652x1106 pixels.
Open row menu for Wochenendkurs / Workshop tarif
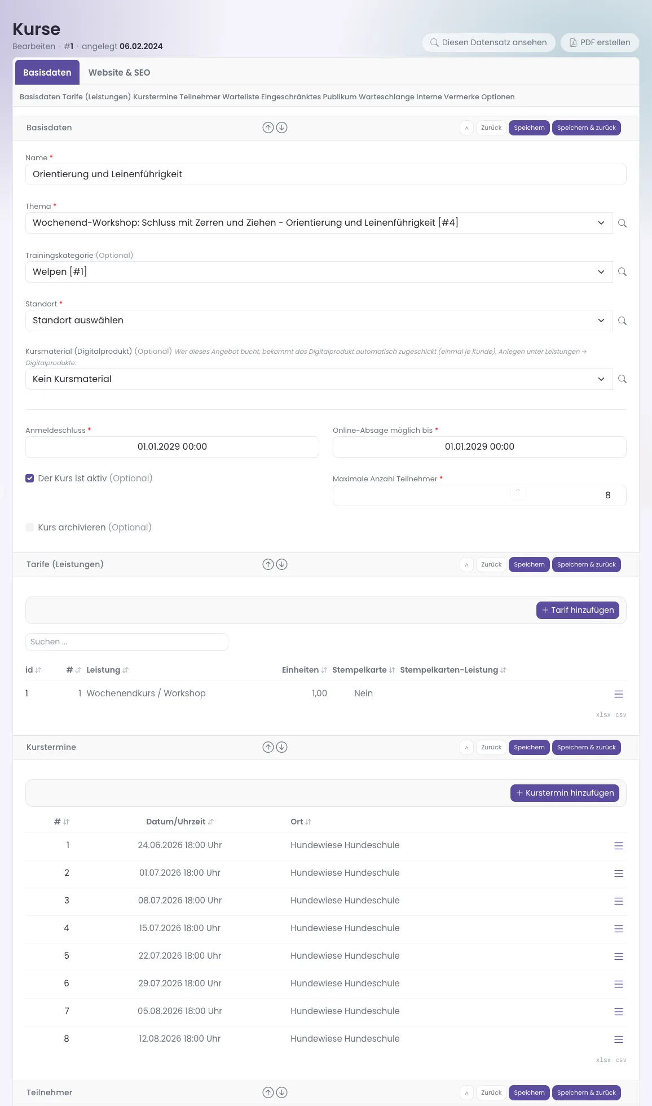619,694
